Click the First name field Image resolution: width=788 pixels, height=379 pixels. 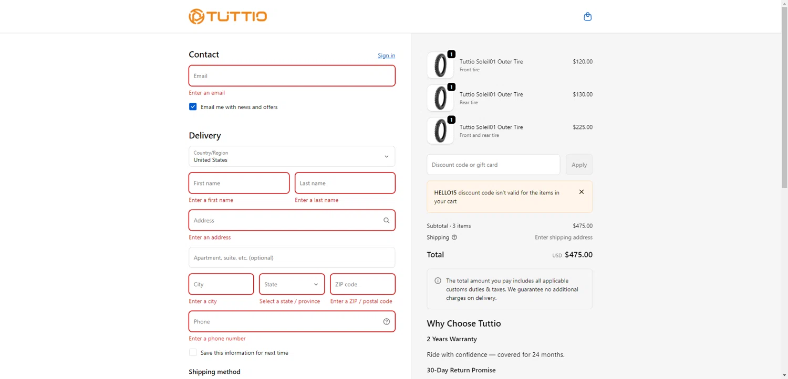[239, 183]
